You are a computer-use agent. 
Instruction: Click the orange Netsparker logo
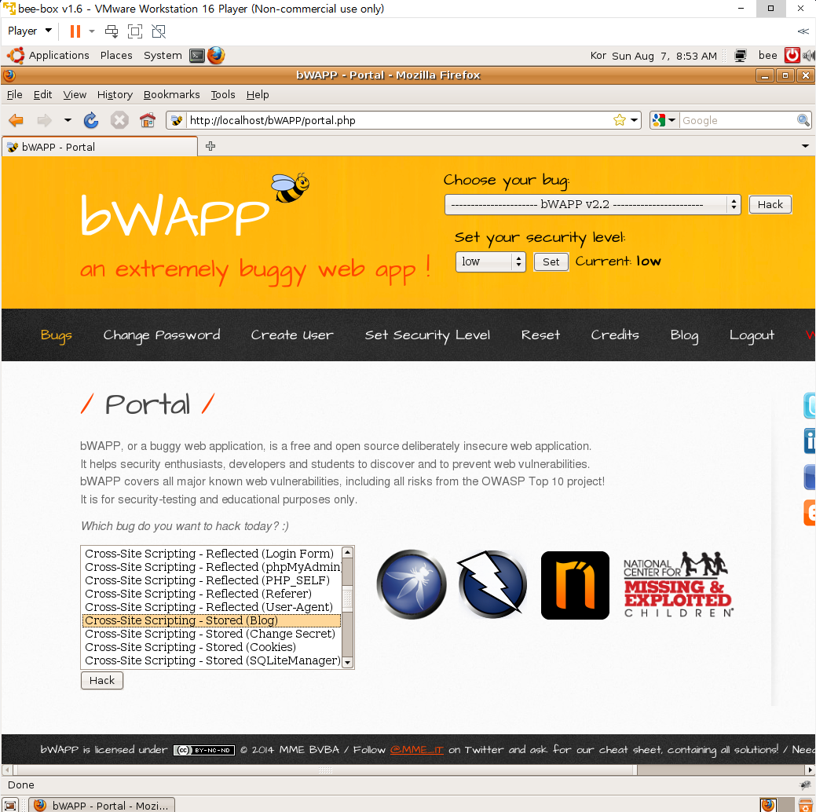pyautogui.click(x=575, y=585)
